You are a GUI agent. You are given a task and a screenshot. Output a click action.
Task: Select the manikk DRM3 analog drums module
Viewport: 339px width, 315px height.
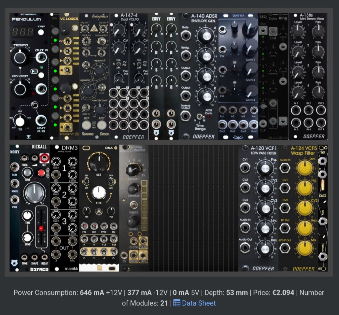coord(64,208)
